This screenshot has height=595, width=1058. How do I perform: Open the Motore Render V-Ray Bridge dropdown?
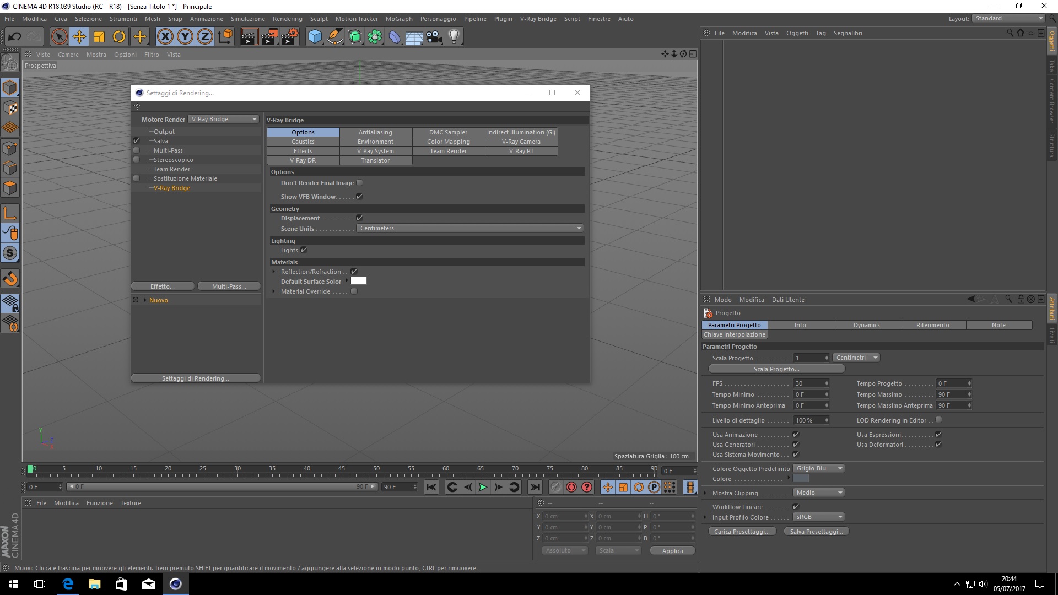click(x=223, y=119)
